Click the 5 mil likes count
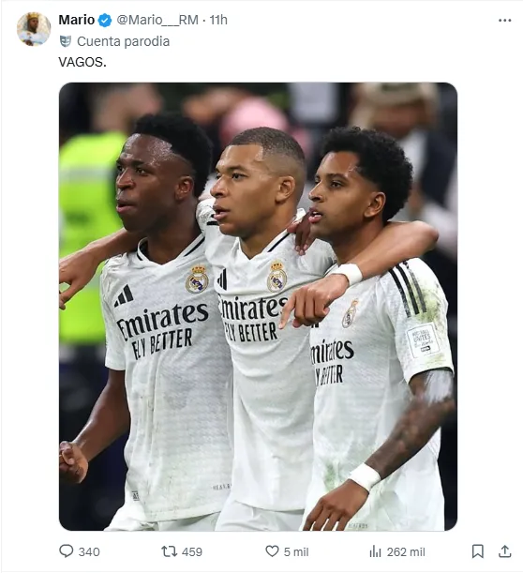The height and width of the screenshot is (573, 523). click(x=296, y=551)
